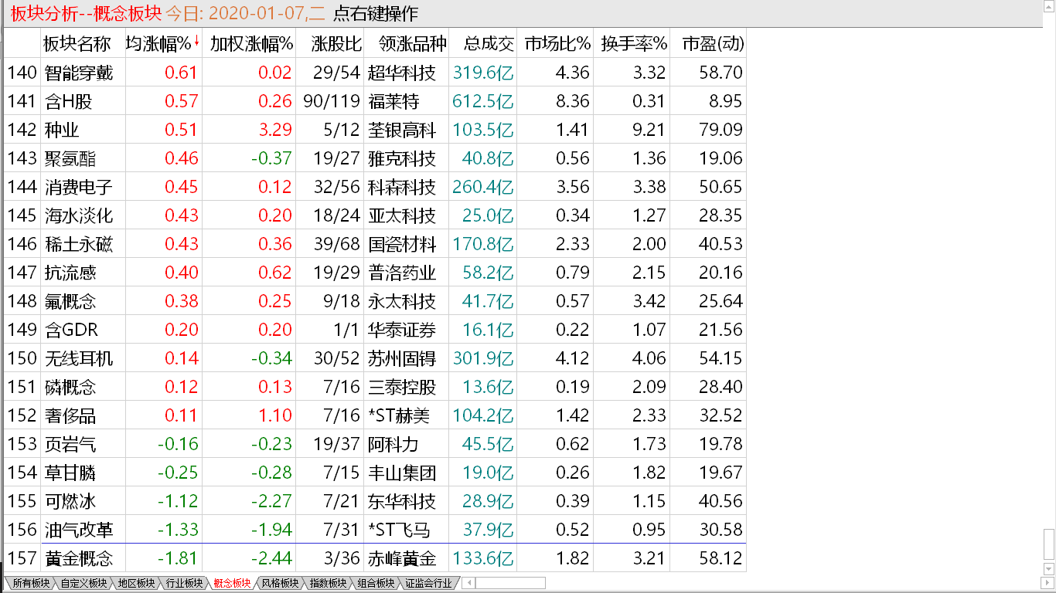Click the 90/119 rising ratio cell
Image resolution: width=1056 pixels, height=593 pixels.
(332, 101)
